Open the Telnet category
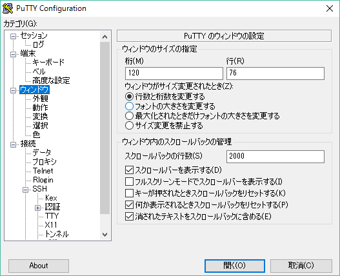This screenshot has width=340, height=276. [43, 171]
